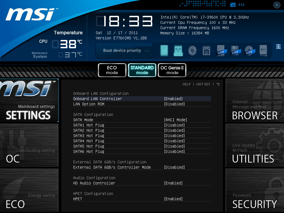Change SATA5 Hot Plug [Disabled] value

(174, 146)
